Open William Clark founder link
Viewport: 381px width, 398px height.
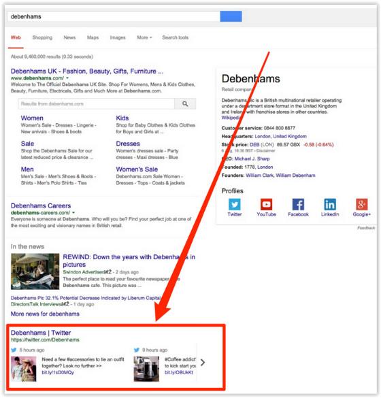click(x=259, y=176)
